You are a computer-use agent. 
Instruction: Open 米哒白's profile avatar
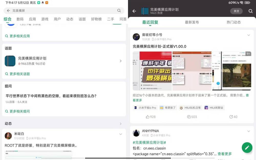tap(8, 136)
